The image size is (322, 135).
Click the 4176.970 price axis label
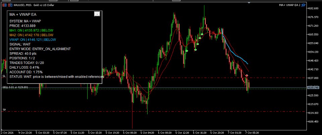[x=313, y=17]
